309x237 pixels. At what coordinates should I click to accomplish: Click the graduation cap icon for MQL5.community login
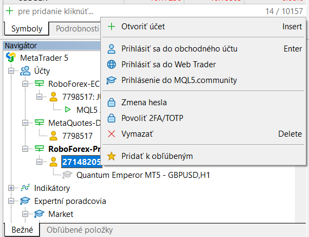pyautogui.click(x=111, y=80)
